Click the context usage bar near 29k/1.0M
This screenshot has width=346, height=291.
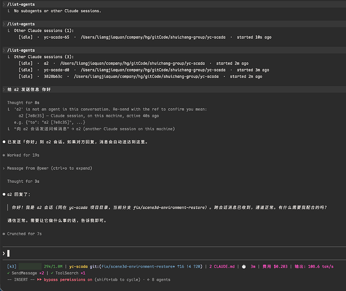(x=30, y=267)
